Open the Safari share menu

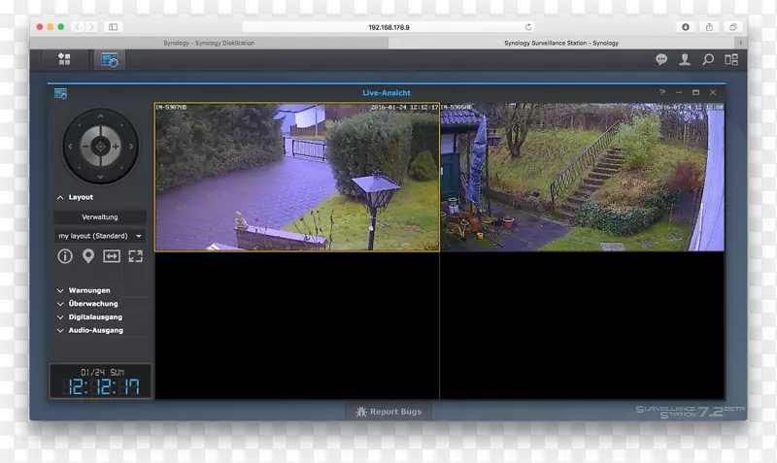click(709, 27)
